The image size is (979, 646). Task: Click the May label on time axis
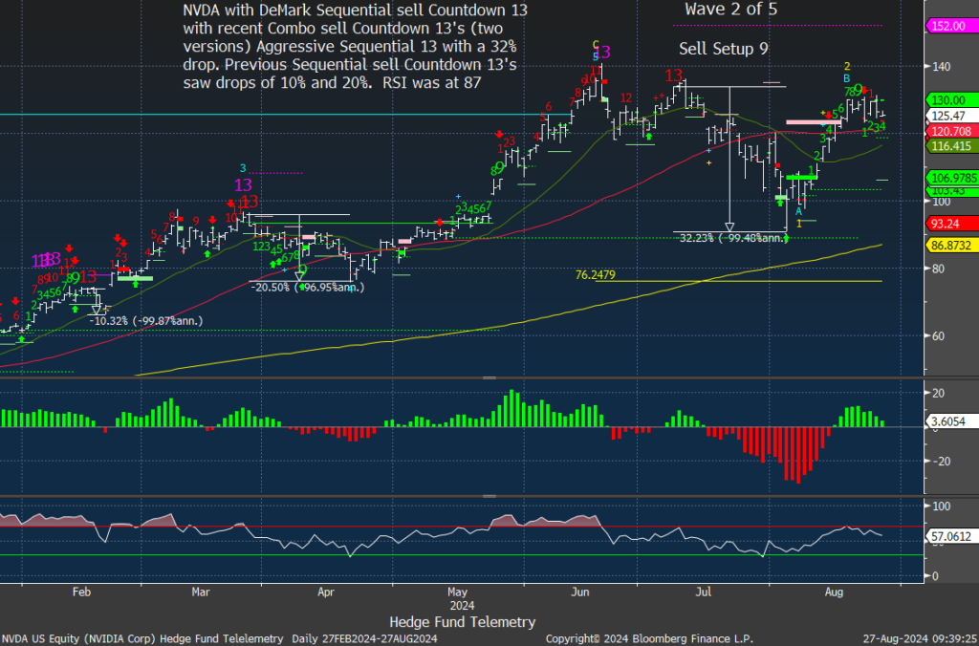[x=458, y=592]
